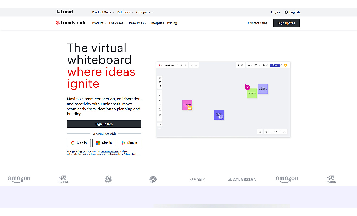
Task: Select the shapes tool in preview toolbar
Action: pos(160,104)
